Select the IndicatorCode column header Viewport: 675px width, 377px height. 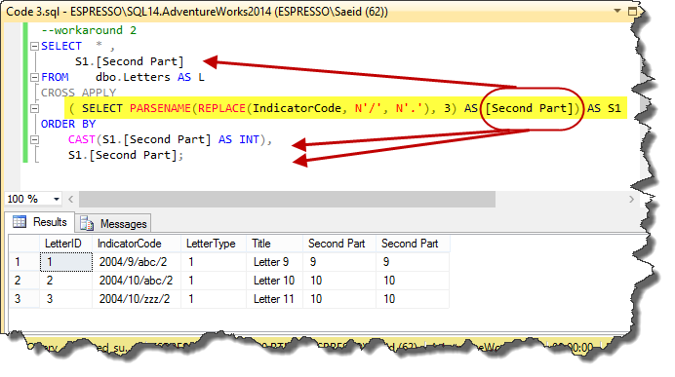(136, 244)
